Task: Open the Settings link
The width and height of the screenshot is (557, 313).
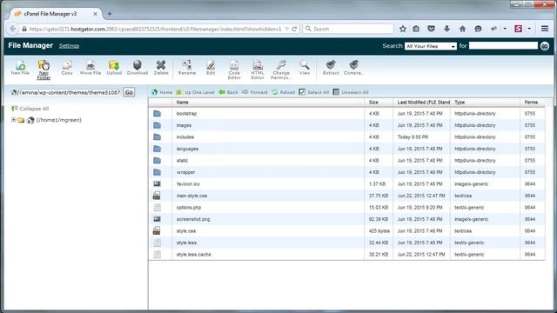Action: (x=69, y=46)
